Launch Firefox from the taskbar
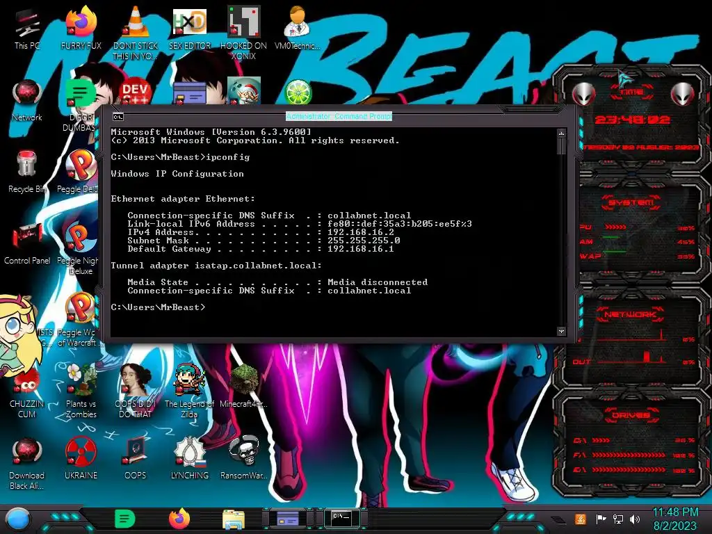 (179, 519)
